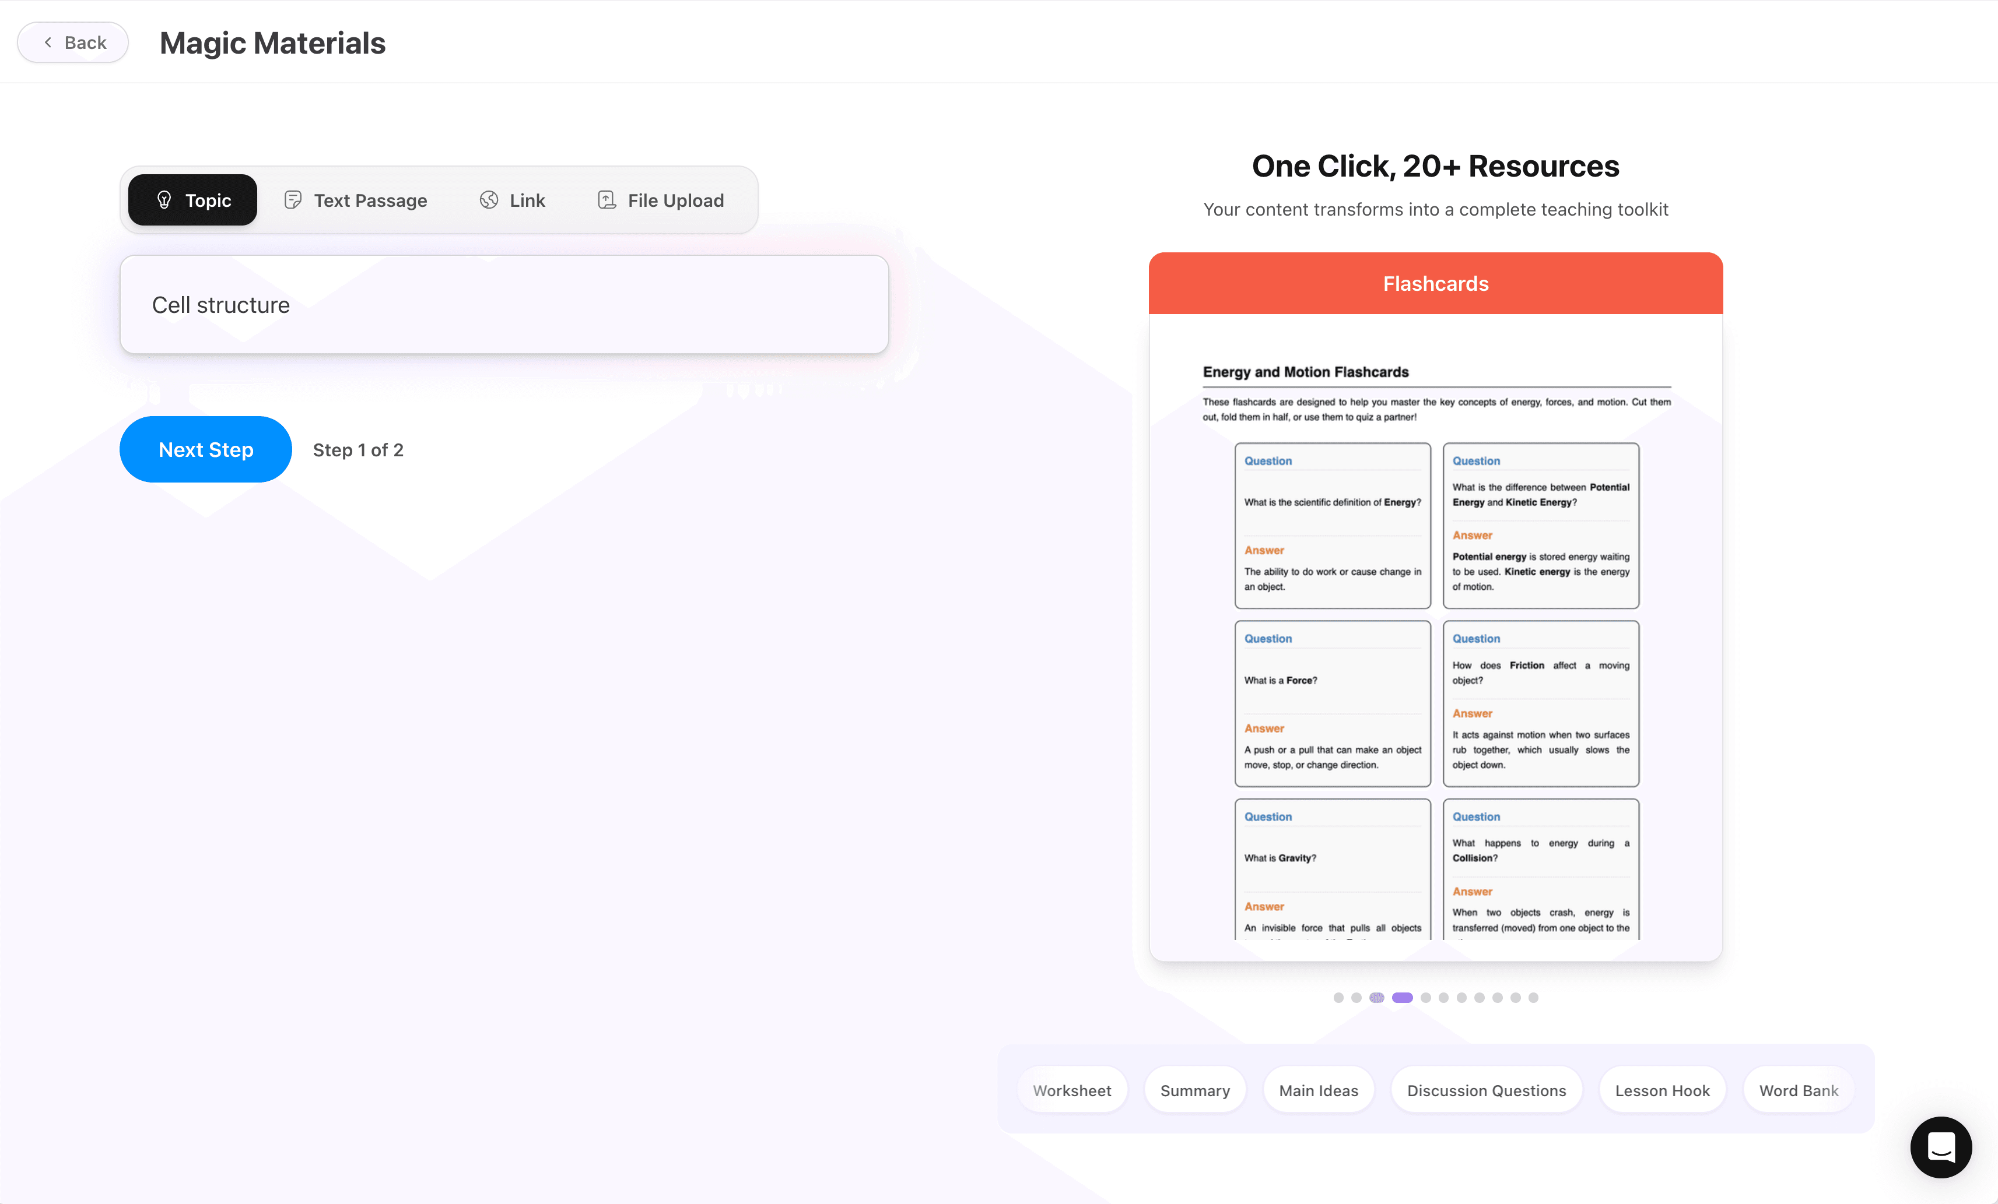Edit the Cell structure text field
The image size is (1998, 1204).
click(503, 305)
